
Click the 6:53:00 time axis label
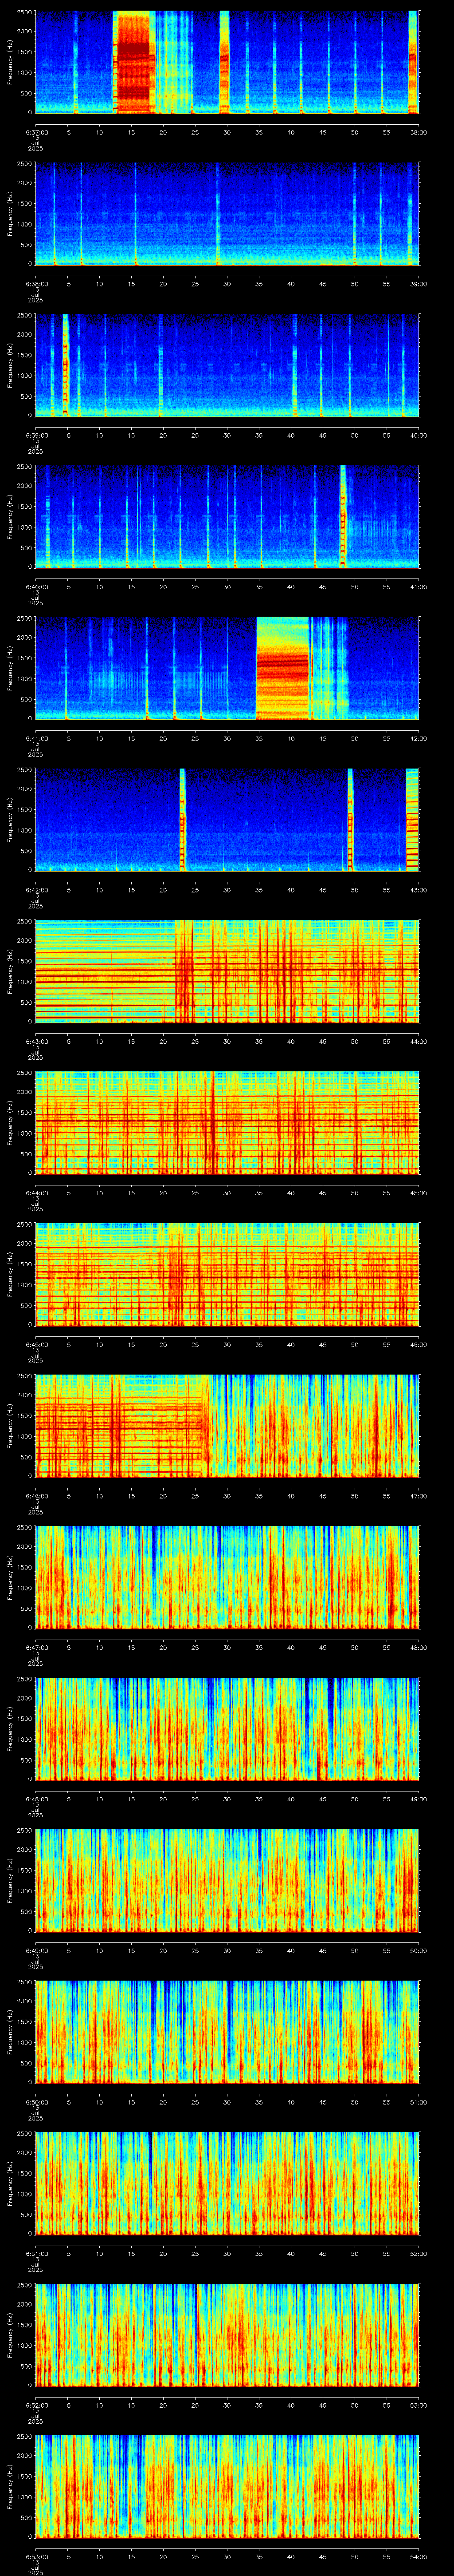[36, 2556]
